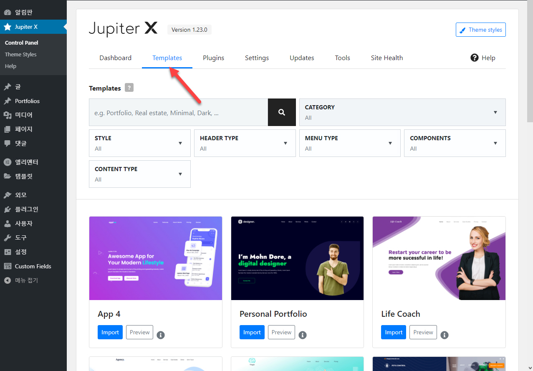Click the Jupiter X star icon

coord(8,27)
